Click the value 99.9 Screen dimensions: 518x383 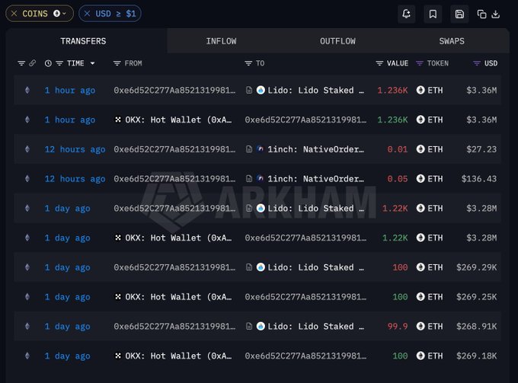coord(398,326)
